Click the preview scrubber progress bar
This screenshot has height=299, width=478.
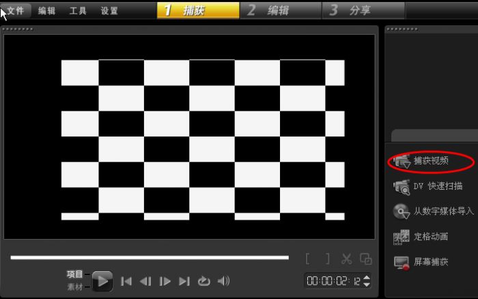pyautogui.click(x=150, y=257)
